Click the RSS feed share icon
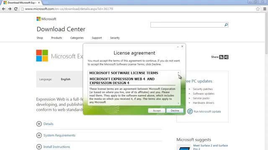 [x=221, y=57]
